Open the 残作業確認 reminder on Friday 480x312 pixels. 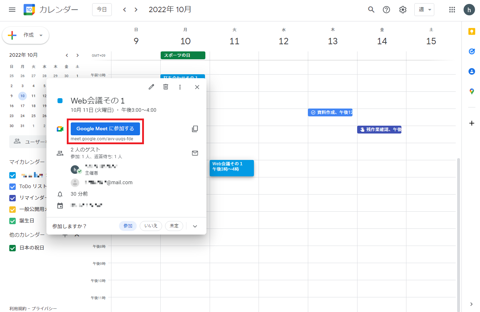379,130
